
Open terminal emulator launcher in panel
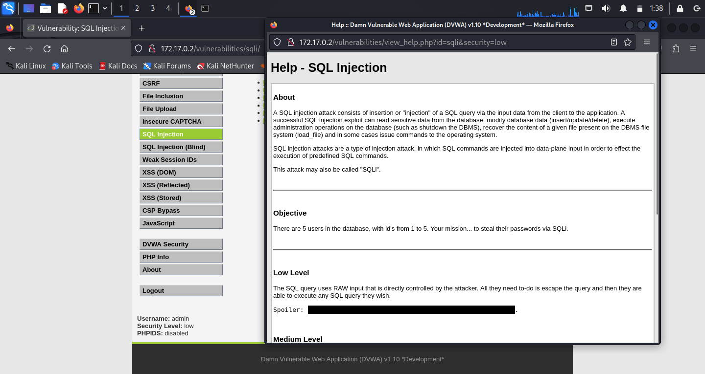pos(93,8)
